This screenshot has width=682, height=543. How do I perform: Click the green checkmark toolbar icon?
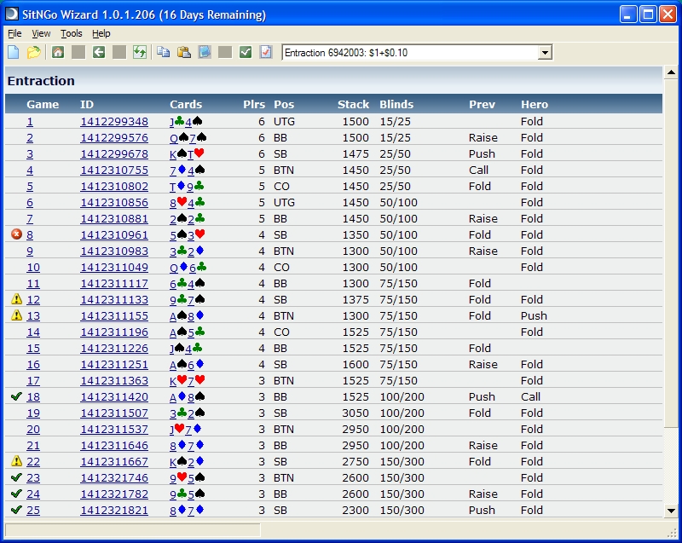(246, 53)
